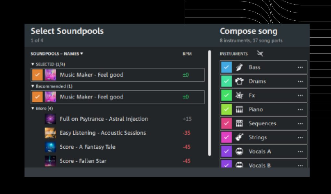This screenshot has width=331, height=194.
Task: Click the Bass guitar instrument icon
Action: 239,67
